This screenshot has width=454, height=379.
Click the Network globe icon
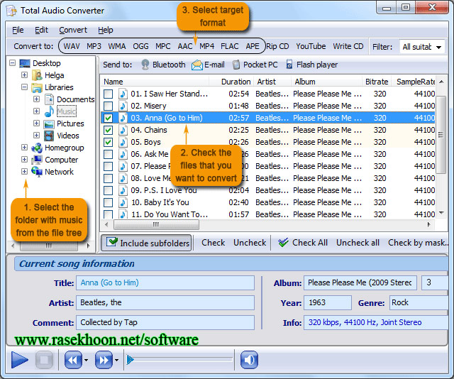pyautogui.click(x=37, y=172)
